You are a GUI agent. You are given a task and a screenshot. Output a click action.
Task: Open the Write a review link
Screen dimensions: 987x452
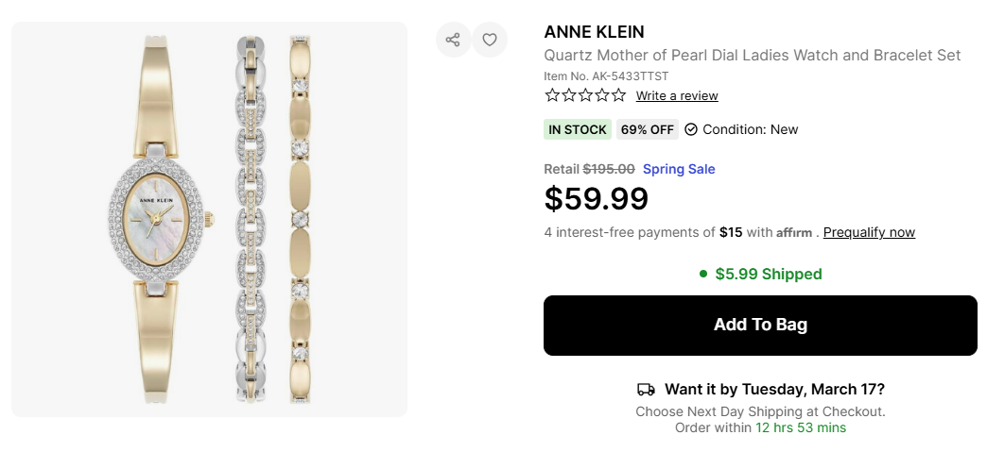click(x=677, y=95)
